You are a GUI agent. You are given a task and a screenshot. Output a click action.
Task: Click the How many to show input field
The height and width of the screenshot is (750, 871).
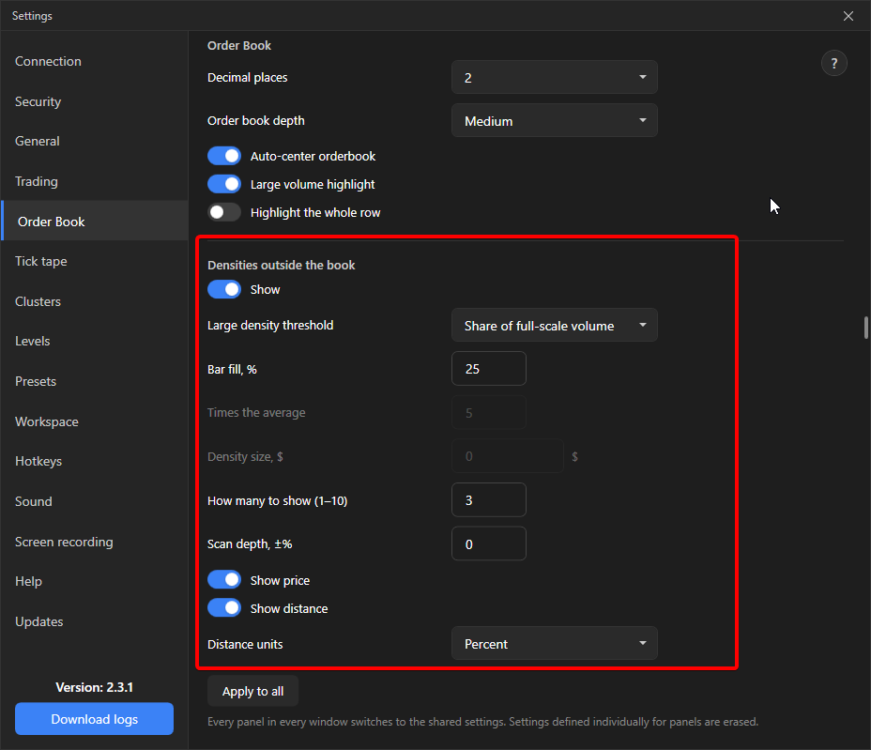click(489, 500)
